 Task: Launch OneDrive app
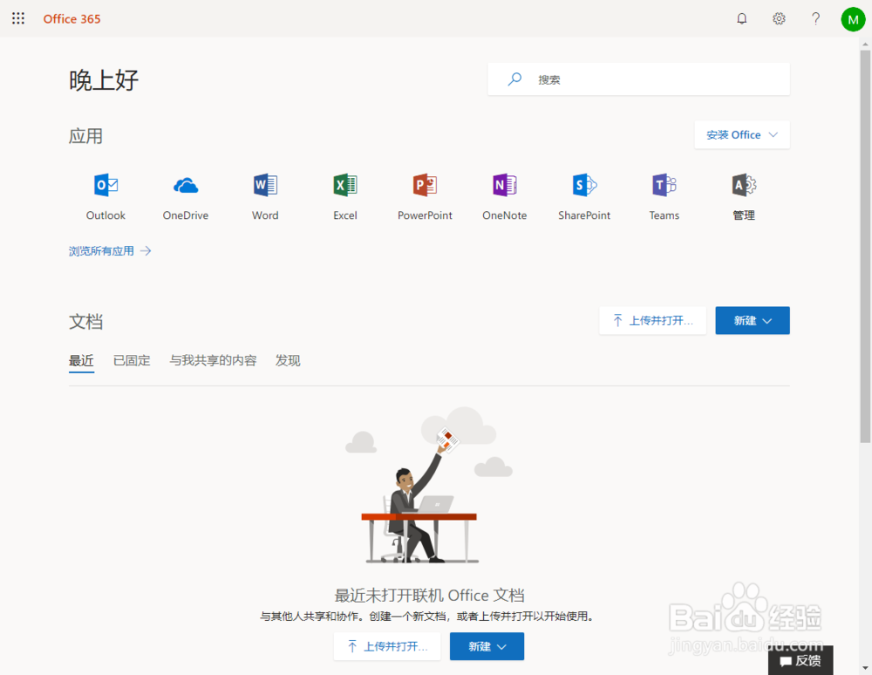pyautogui.click(x=186, y=197)
